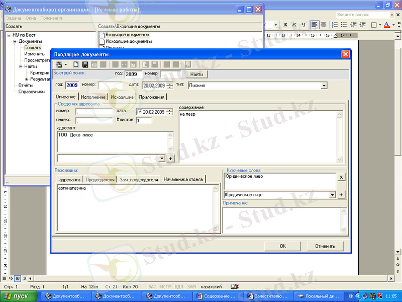Align text left in Word toolbar

click(315, 25)
